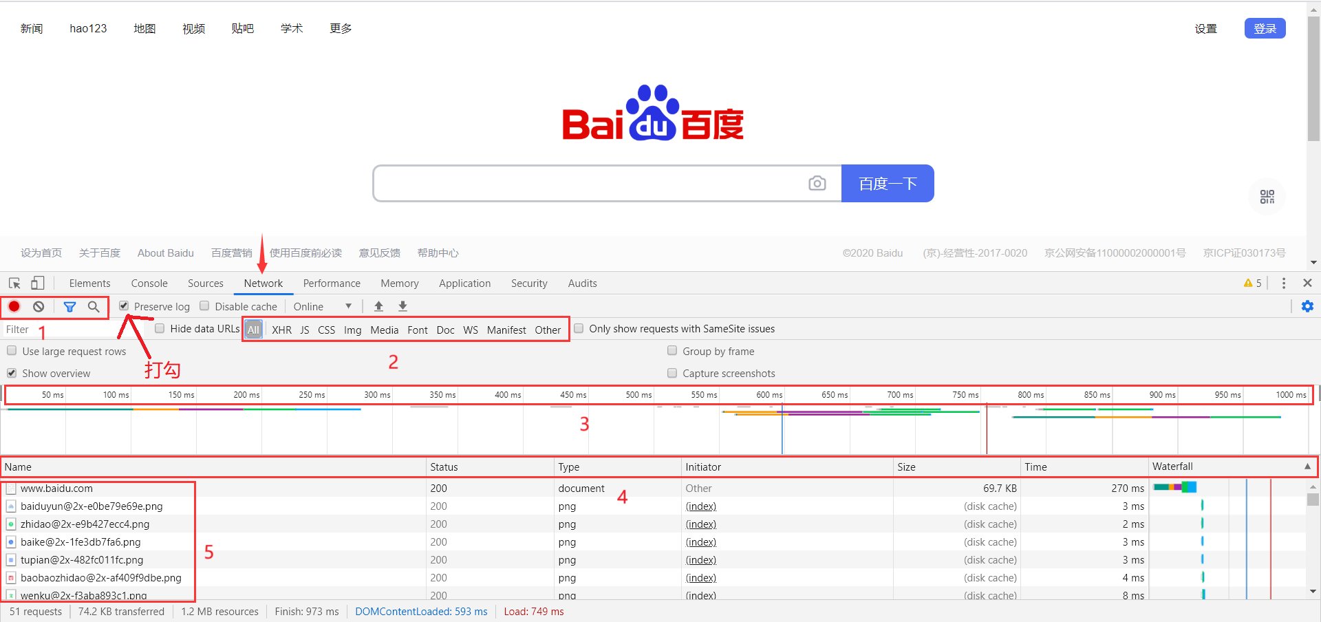Switch to the Console tab
The height and width of the screenshot is (622, 1321).
(149, 283)
